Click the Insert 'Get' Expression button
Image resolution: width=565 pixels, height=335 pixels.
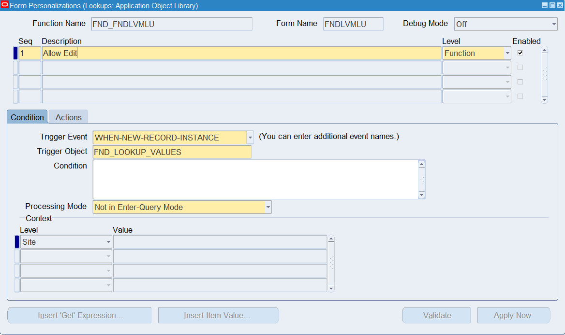[79, 315]
